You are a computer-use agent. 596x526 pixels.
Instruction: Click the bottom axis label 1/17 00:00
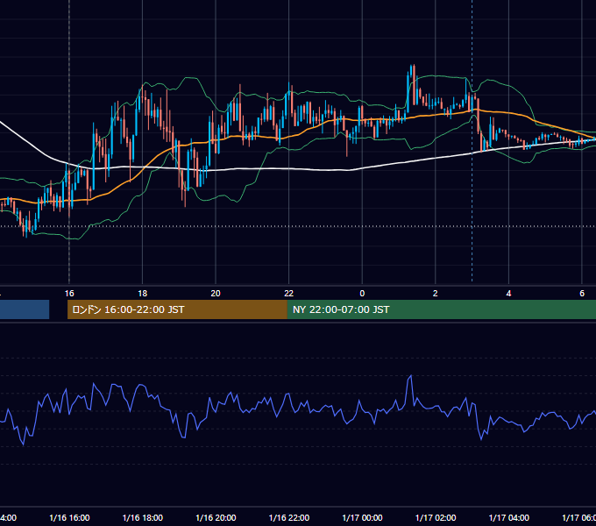click(362, 518)
